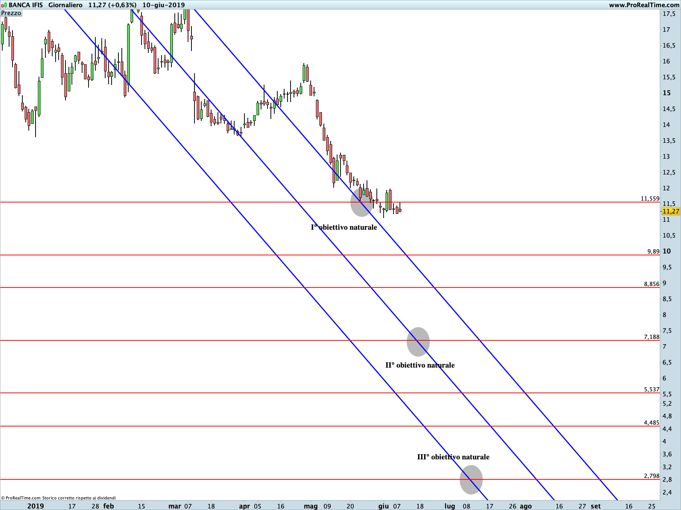681x510 pixels.
Task: Select the 5,537 horizontal level label
Action: (651, 389)
